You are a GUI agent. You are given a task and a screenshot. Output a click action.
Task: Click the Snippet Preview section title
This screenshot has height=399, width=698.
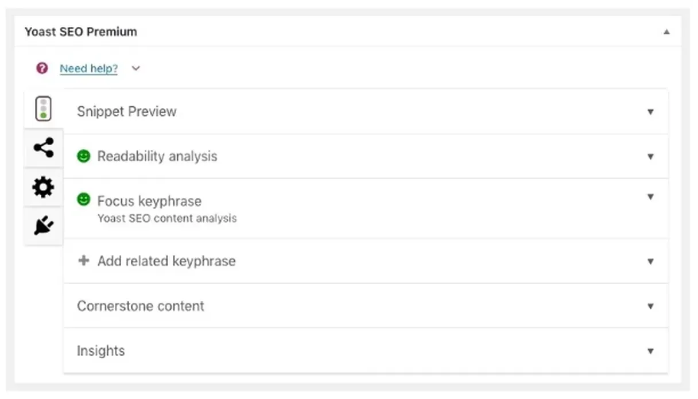click(x=126, y=111)
